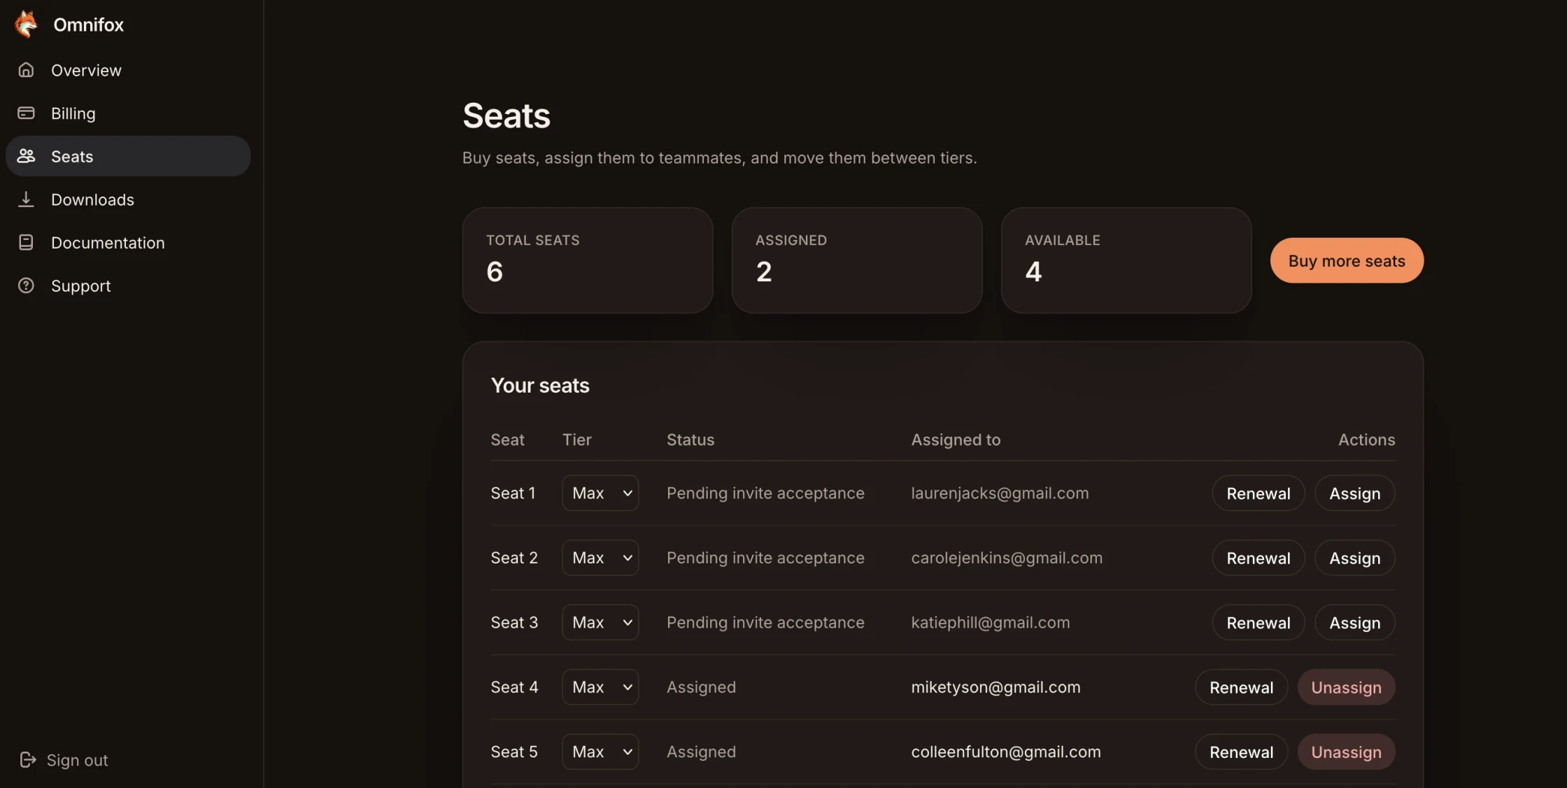Go to Billing section
The image size is (1567, 788).
[128, 113]
